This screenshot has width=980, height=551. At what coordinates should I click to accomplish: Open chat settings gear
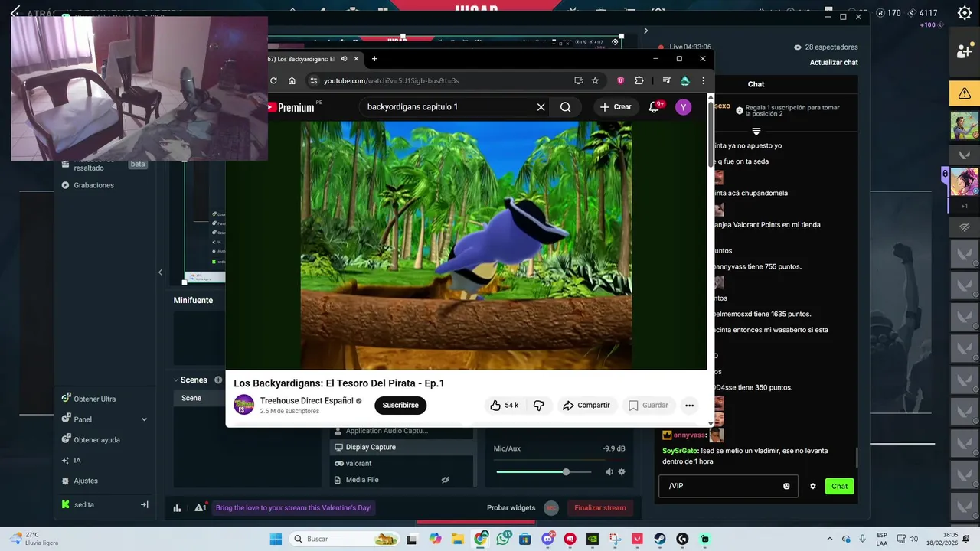tap(813, 486)
